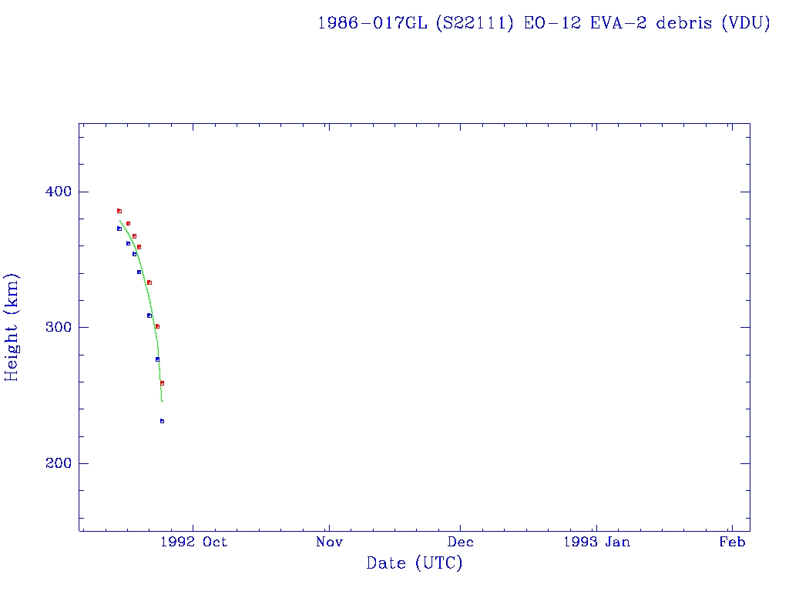Click the blue data point near 277 km

[157, 359]
